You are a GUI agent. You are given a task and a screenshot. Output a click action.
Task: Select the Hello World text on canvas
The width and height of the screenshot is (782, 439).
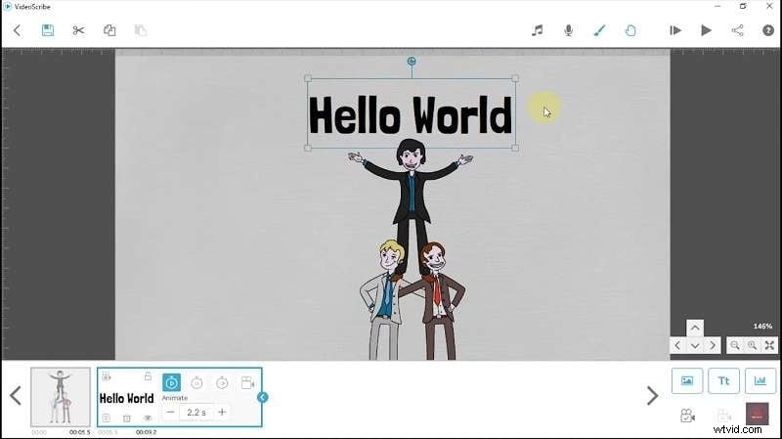(410, 115)
